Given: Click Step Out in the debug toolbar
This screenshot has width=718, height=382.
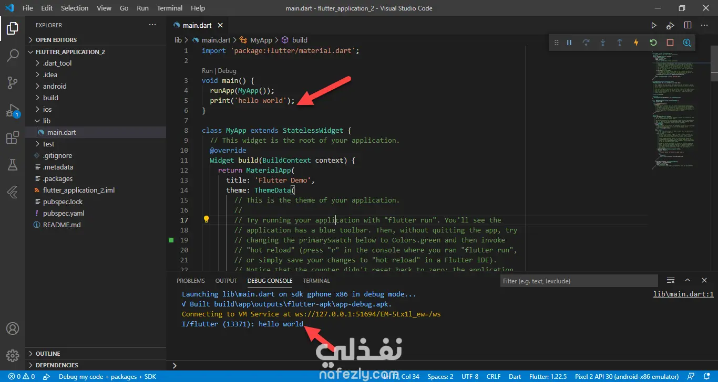Looking at the screenshot, I should pyautogui.click(x=619, y=43).
